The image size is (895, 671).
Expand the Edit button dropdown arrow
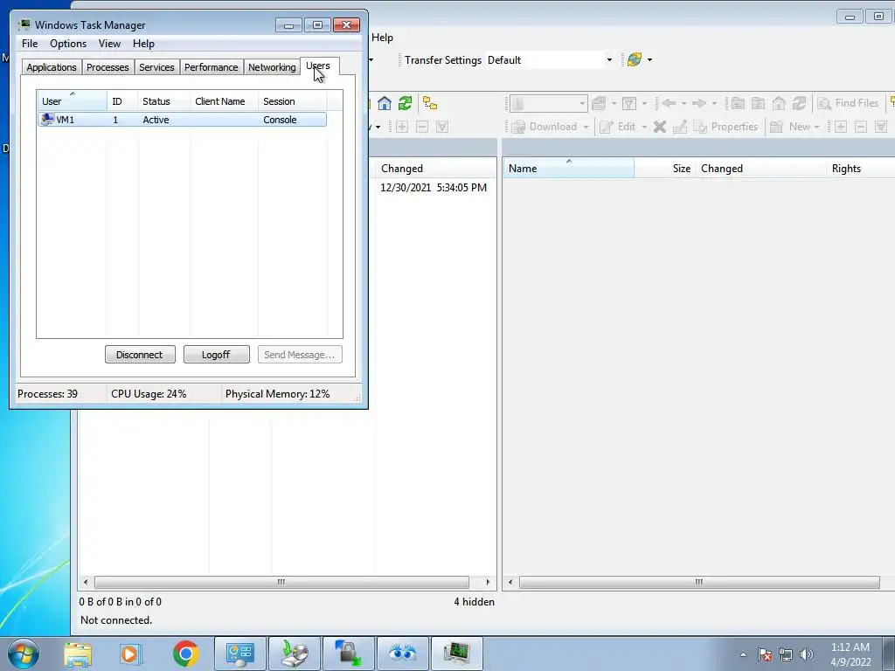[644, 127]
